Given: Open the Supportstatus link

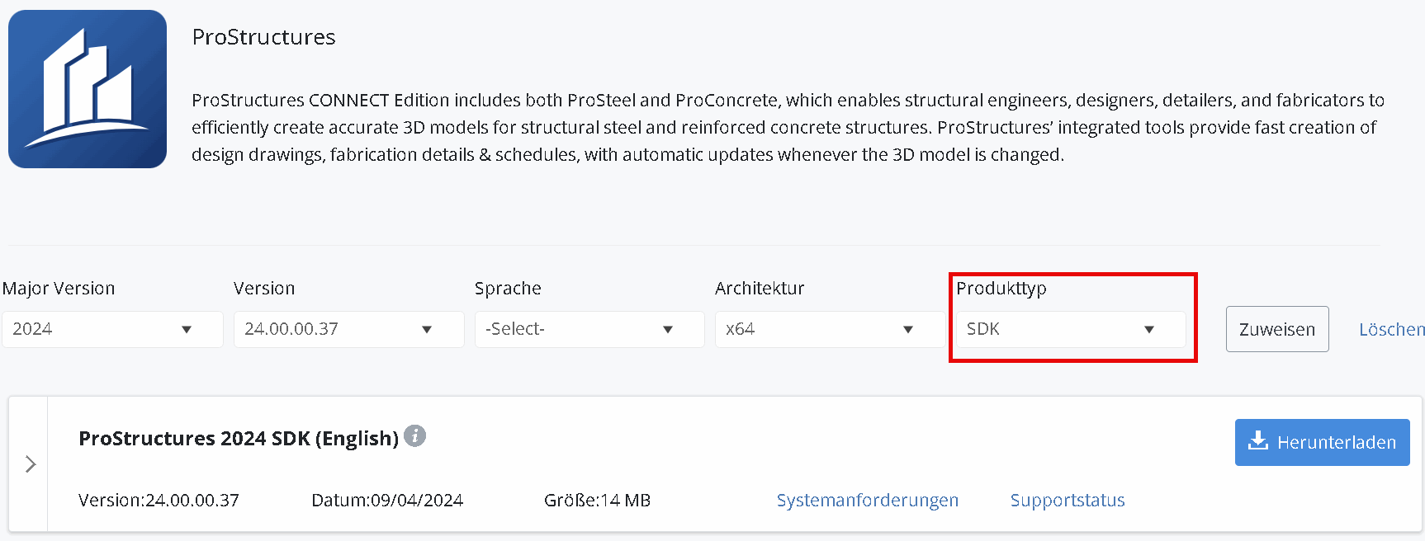Looking at the screenshot, I should click(1068, 500).
